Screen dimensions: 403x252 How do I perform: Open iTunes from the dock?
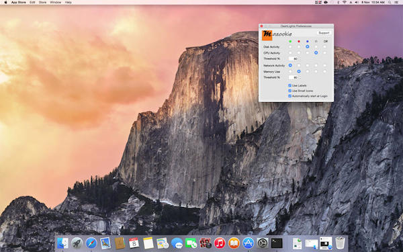coord(220,243)
